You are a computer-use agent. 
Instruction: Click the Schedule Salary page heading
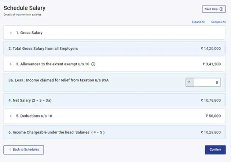coord(24,8)
